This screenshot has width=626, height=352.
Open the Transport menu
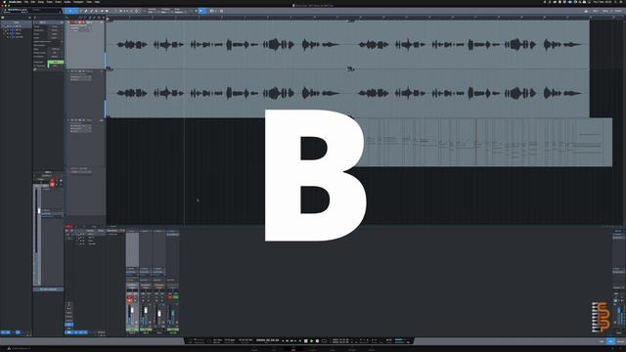[78, 2]
